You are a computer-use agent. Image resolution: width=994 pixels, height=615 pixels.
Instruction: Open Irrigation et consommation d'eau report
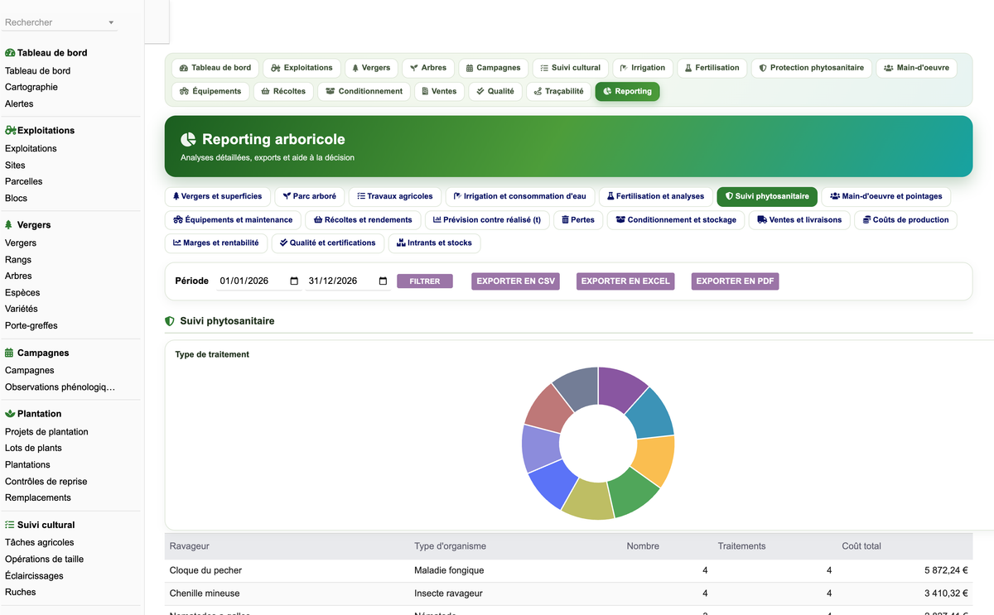pyautogui.click(x=520, y=196)
